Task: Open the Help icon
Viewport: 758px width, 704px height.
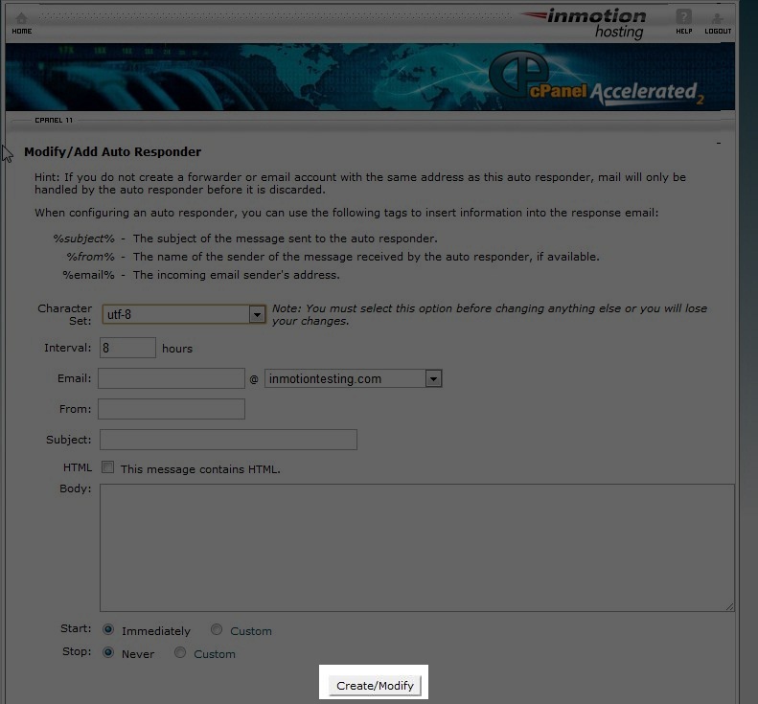Action: (x=683, y=17)
